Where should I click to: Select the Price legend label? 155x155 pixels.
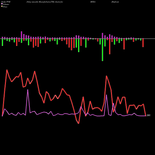tap(5, 7)
